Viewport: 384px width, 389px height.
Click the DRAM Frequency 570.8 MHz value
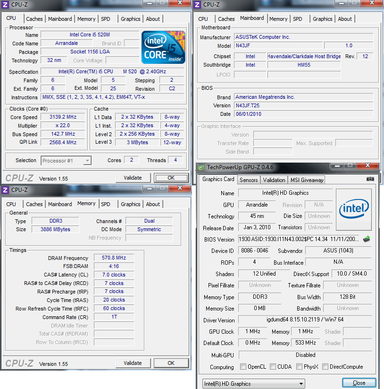[x=114, y=258]
